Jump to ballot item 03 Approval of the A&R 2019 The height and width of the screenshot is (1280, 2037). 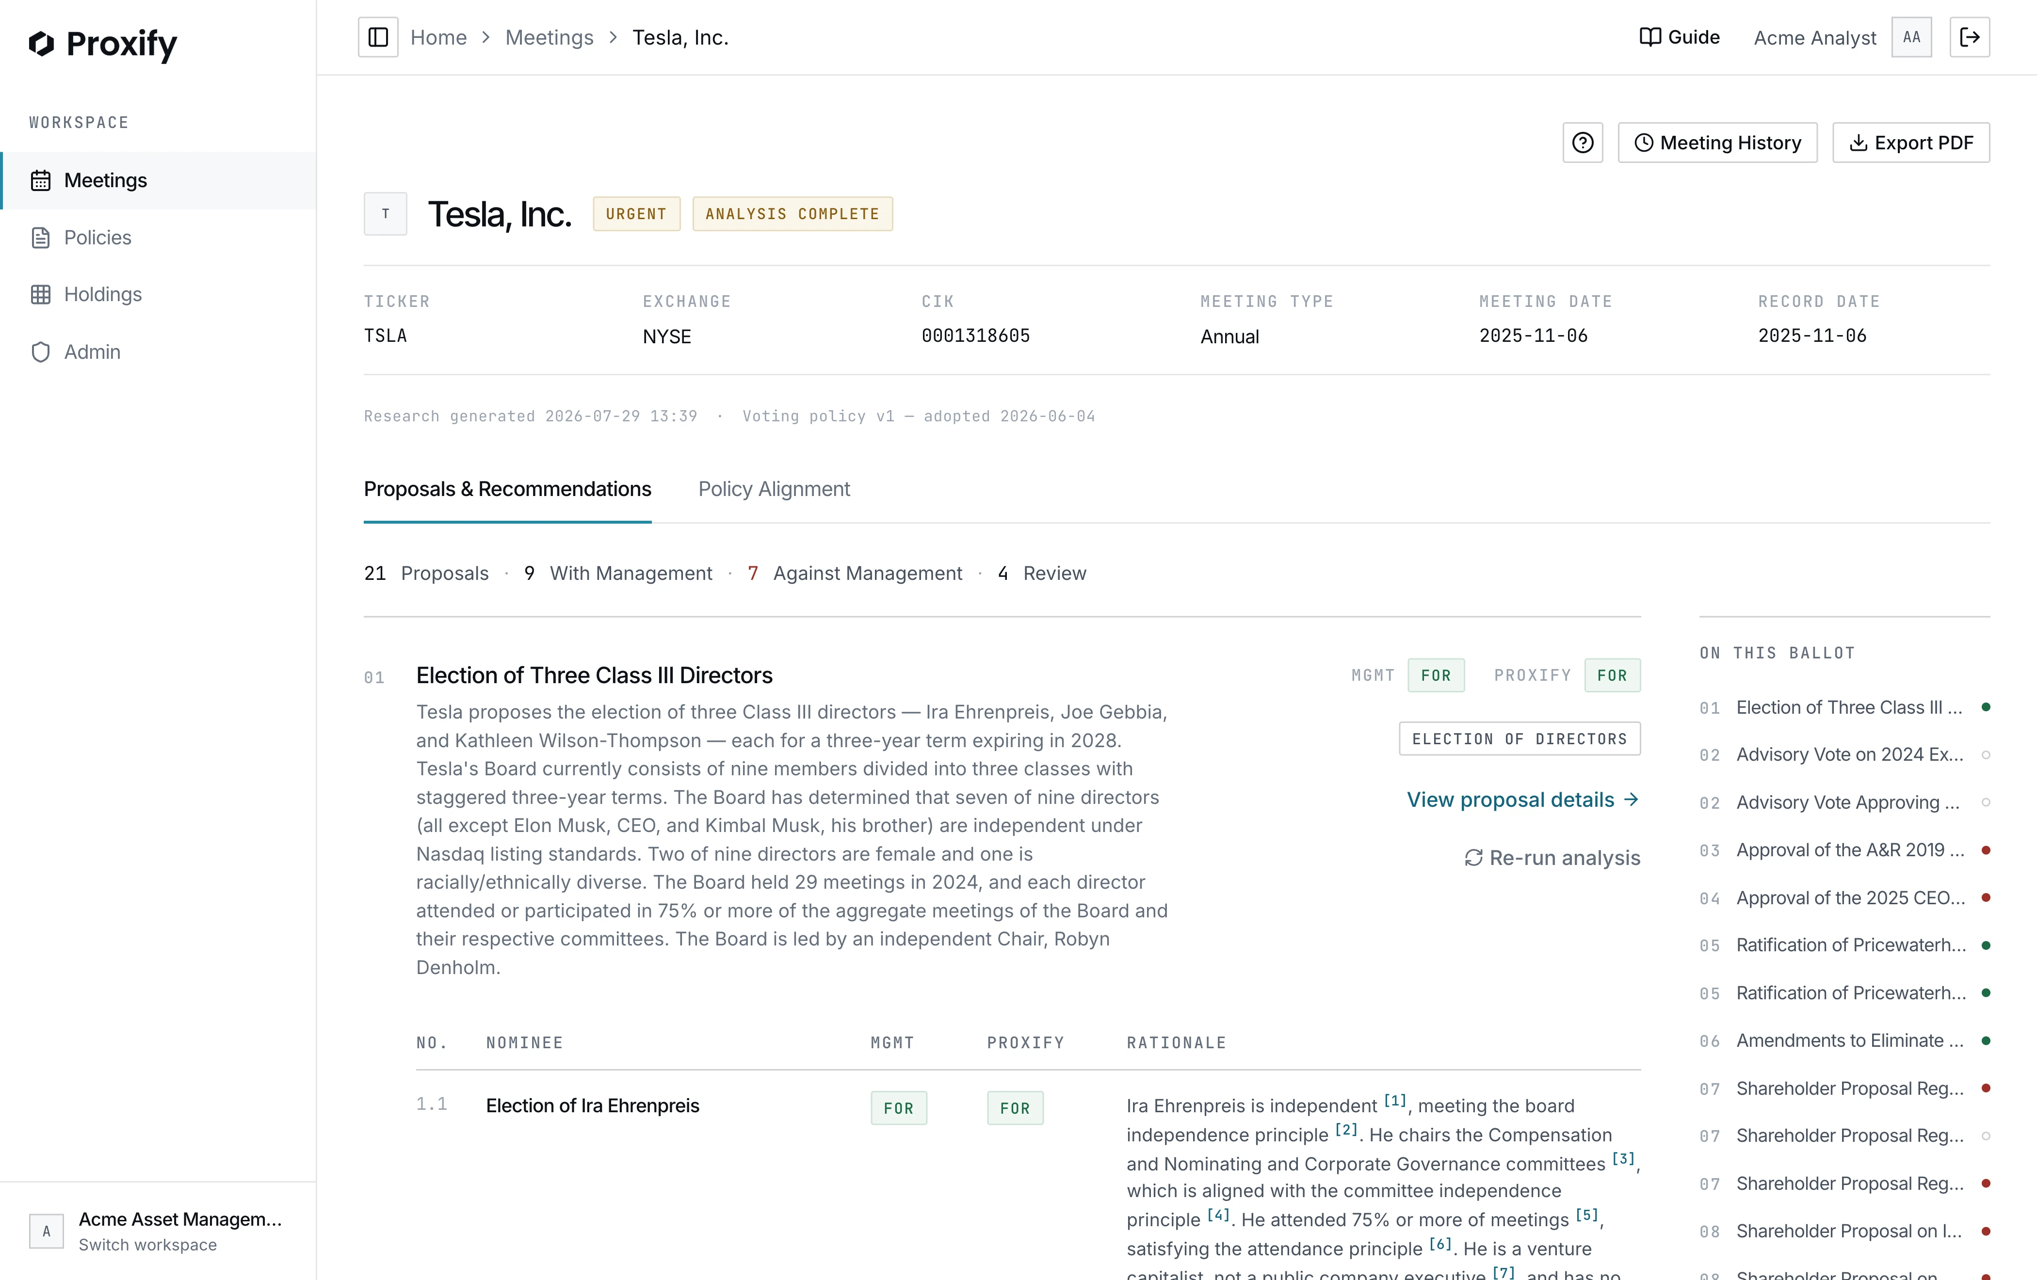coord(1844,849)
